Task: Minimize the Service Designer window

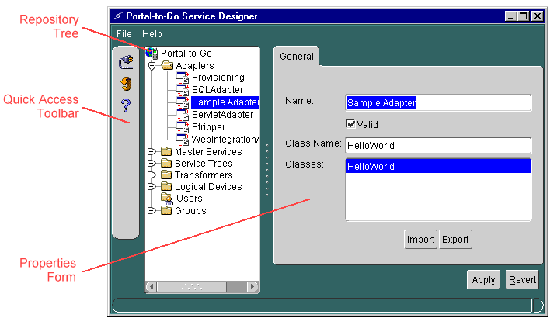Action: point(510,16)
